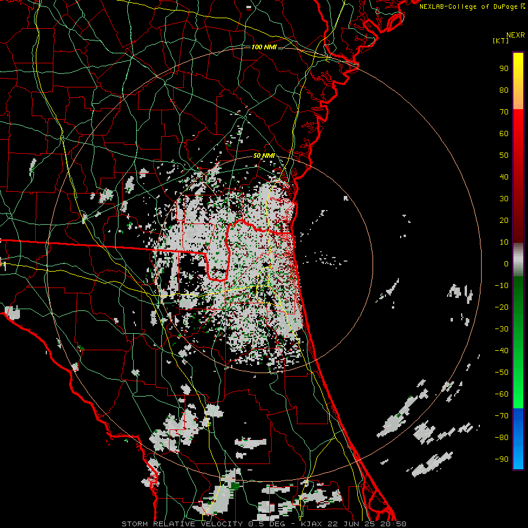Click the Storm Relative Velocity caption at the bottom
Viewport: 528px width, 528px height.
(264, 524)
